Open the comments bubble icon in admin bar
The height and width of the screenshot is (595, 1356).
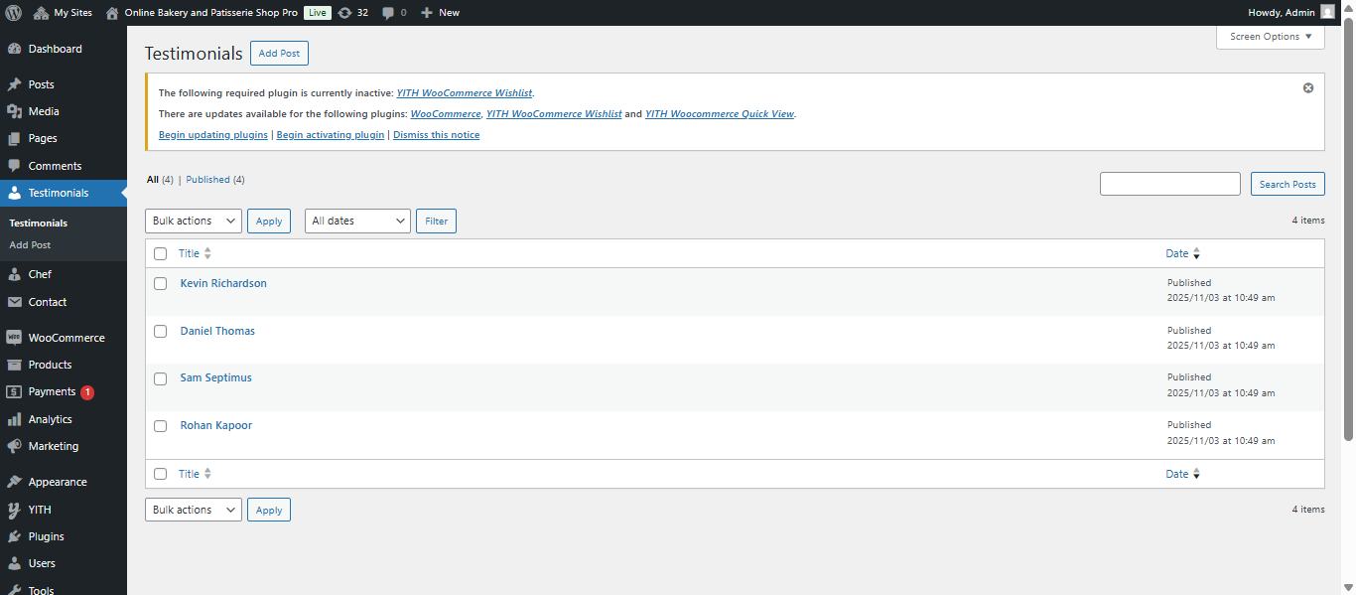tap(388, 13)
